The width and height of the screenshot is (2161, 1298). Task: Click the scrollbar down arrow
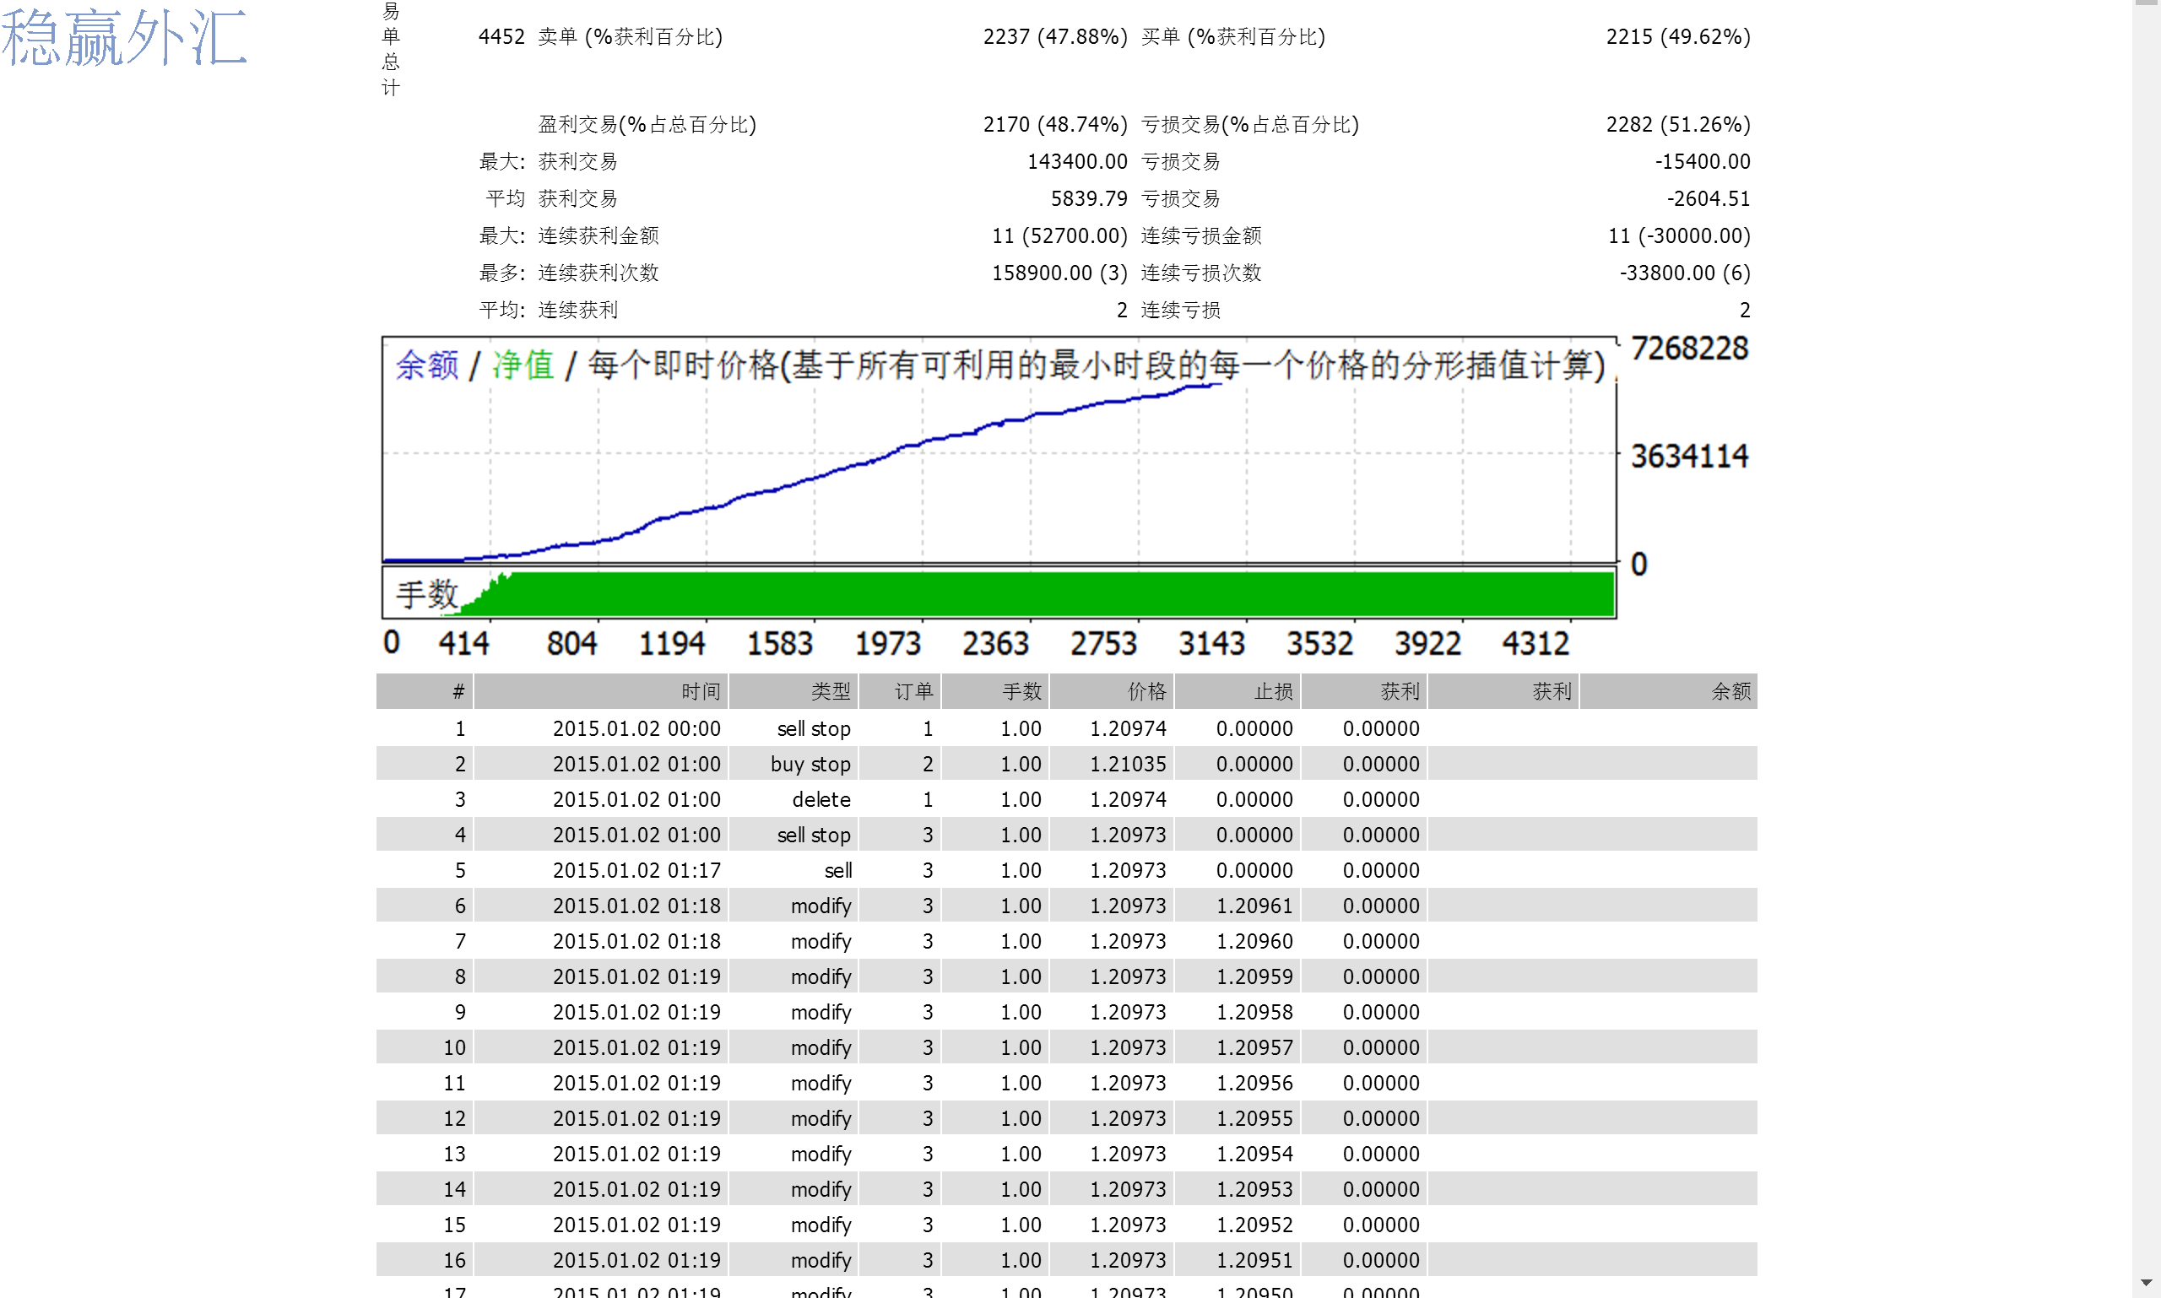tap(2146, 1283)
